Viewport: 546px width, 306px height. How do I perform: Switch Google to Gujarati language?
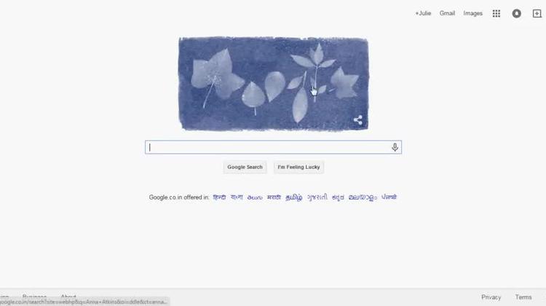[x=317, y=197]
